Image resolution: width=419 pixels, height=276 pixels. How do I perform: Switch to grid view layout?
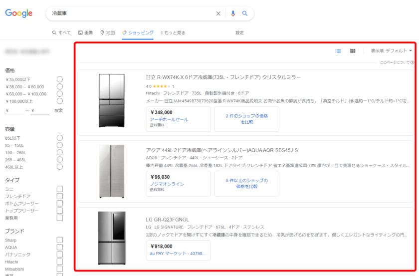[353, 51]
